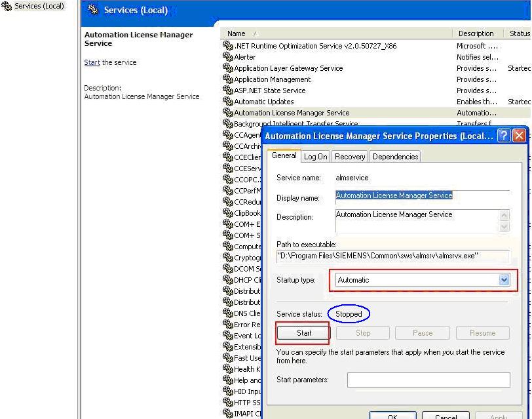The image size is (532, 419).
Task: Open the Dependencies tab
Action: click(395, 157)
